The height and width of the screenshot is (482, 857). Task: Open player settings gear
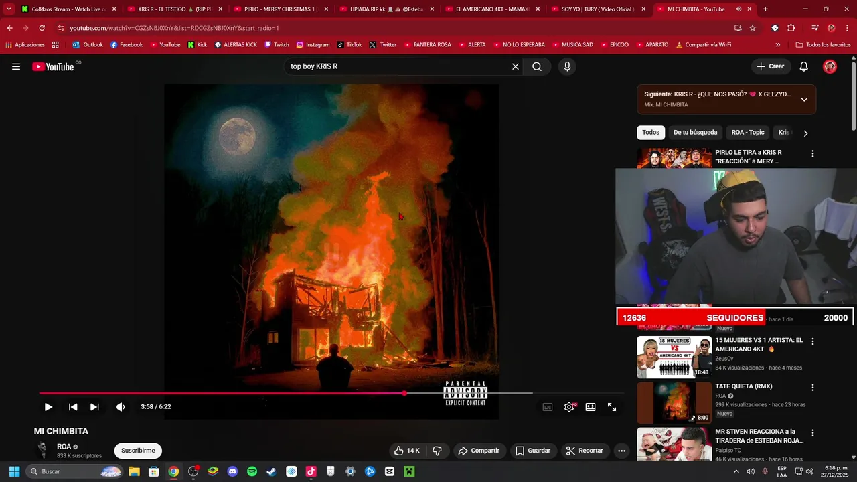click(569, 407)
